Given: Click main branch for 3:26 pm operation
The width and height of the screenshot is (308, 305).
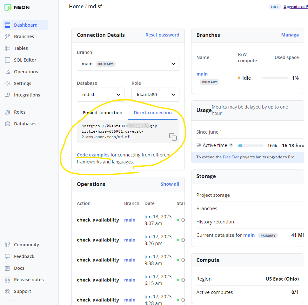Looking at the screenshot, I should [130, 240].
